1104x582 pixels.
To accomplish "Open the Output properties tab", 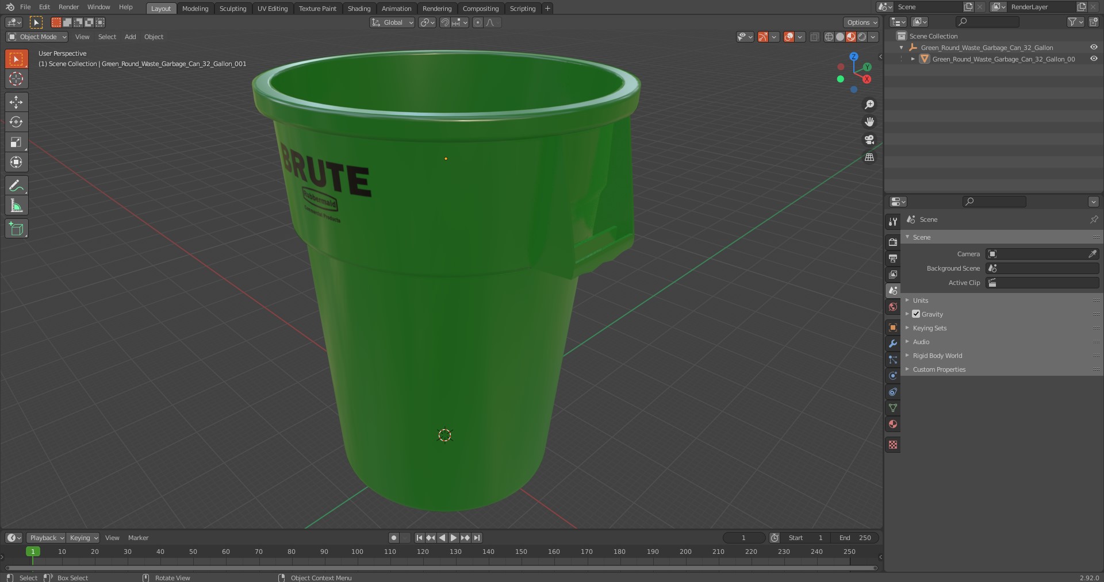I will tap(893, 259).
